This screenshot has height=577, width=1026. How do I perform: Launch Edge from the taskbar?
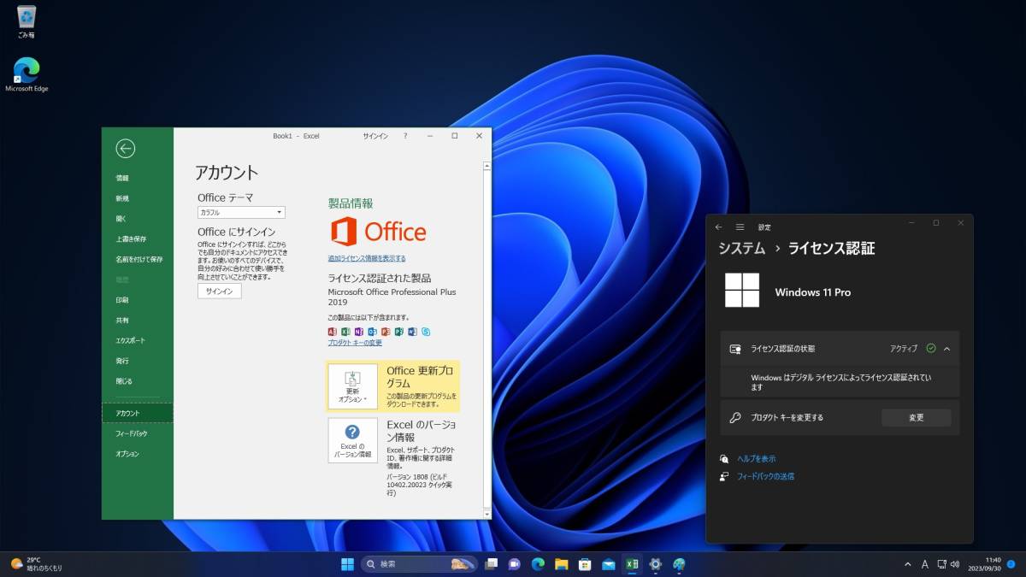click(x=538, y=564)
